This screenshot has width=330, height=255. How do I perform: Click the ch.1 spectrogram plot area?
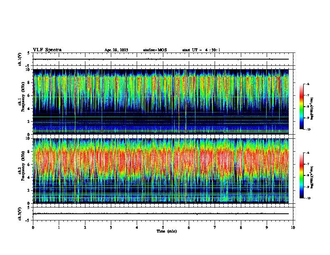(x=161, y=102)
